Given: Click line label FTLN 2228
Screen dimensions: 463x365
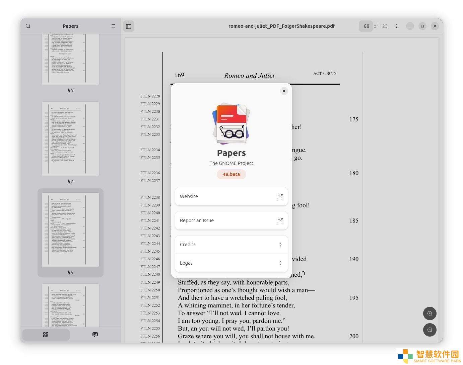Looking at the screenshot, I should [x=150, y=96].
